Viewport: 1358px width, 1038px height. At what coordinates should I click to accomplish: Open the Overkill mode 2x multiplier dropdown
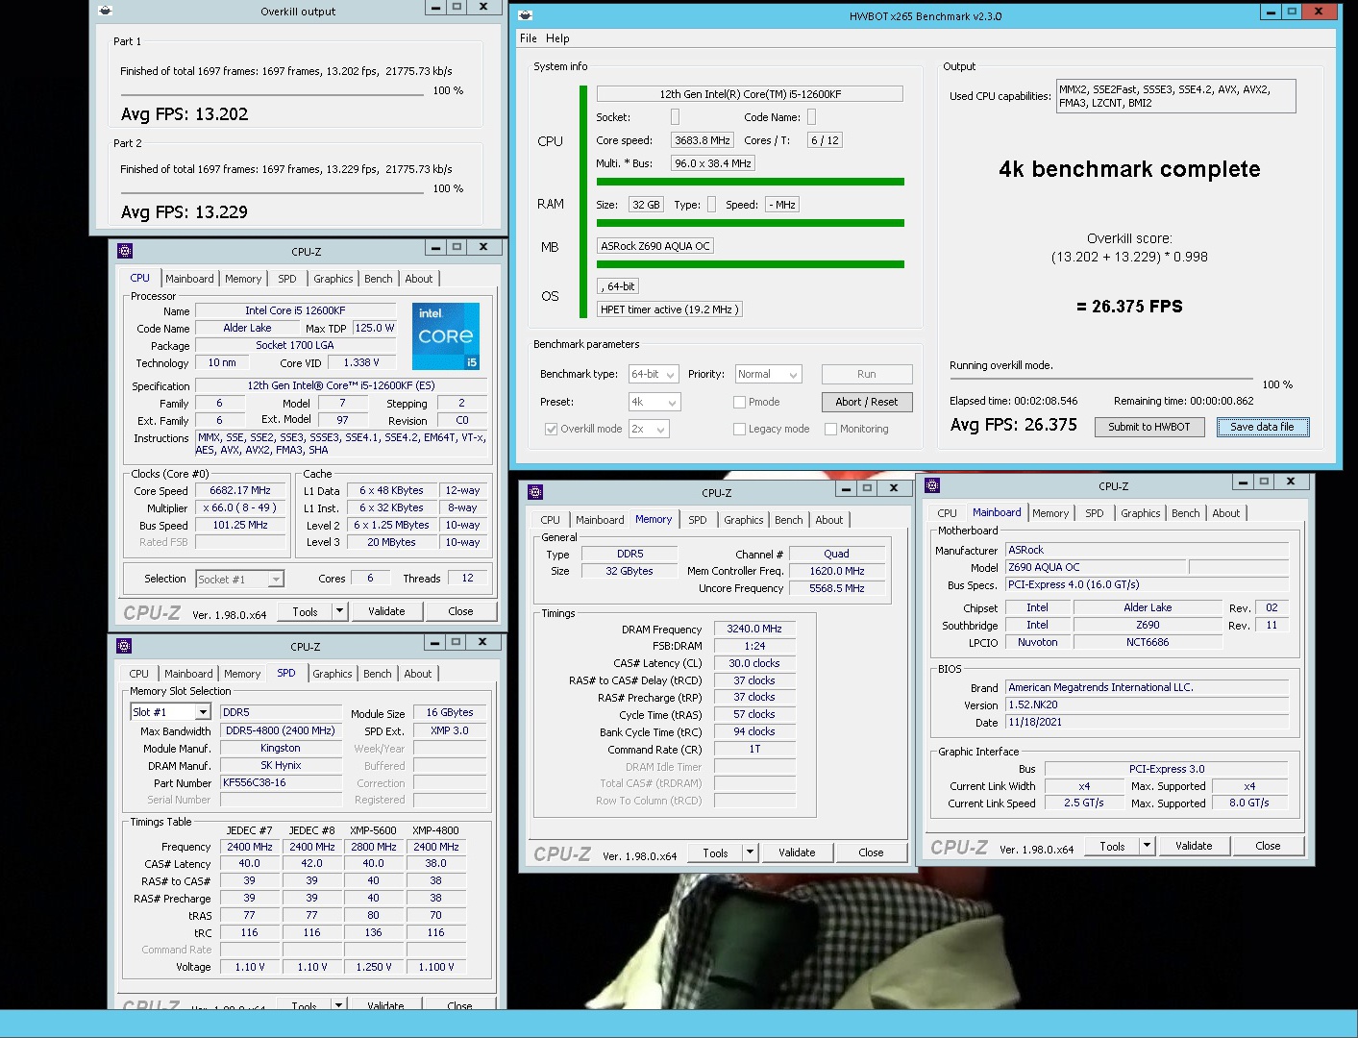tap(649, 429)
